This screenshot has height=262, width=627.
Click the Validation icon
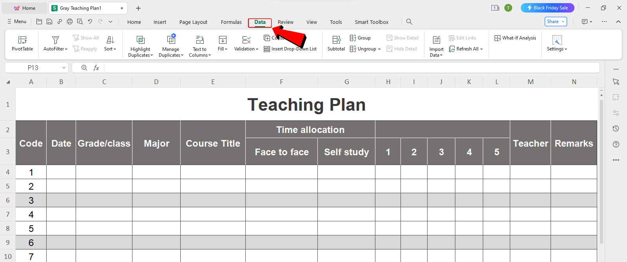pyautogui.click(x=246, y=40)
